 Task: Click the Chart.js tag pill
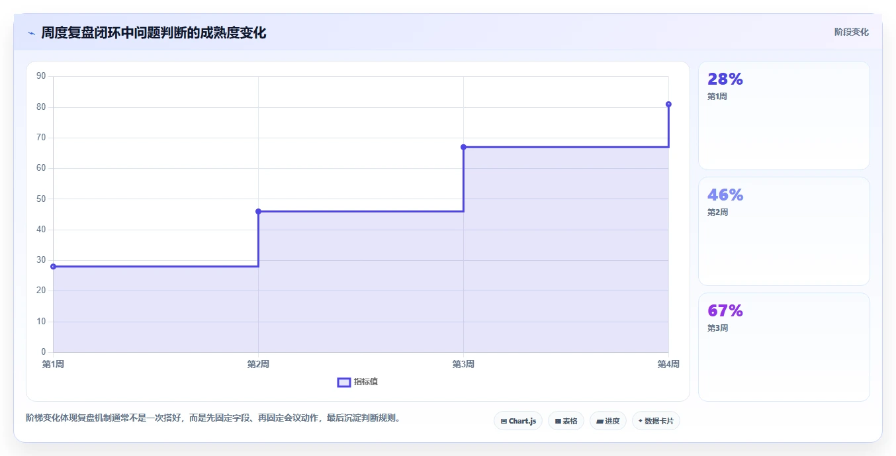click(518, 421)
